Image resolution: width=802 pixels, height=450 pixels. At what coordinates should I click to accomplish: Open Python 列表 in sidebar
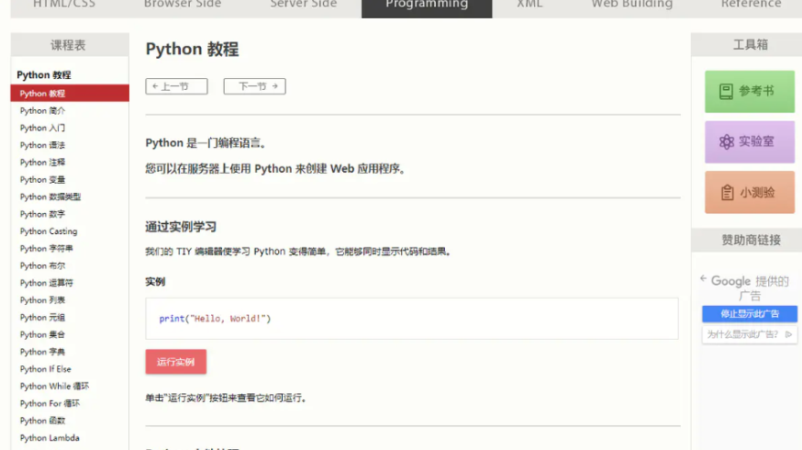coord(42,300)
